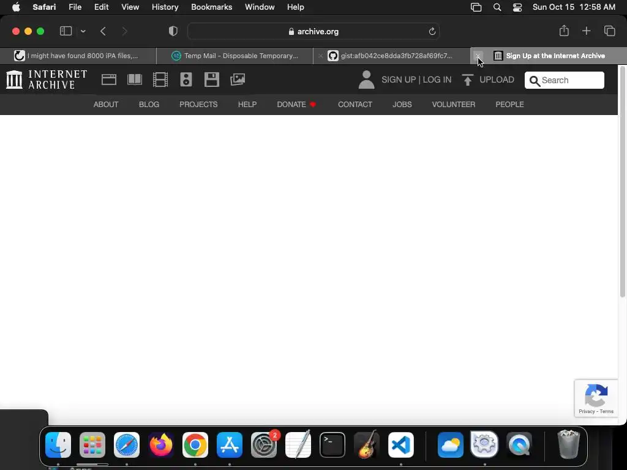Open the ABOUT page link
Screen dimensions: 627x470
106,104
